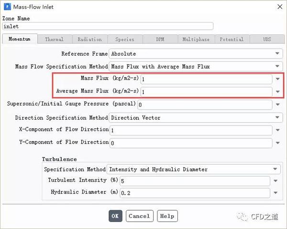The image size is (287, 229).
Task: Expand Hydraulic Diameter options arrow
Action: (x=276, y=193)
